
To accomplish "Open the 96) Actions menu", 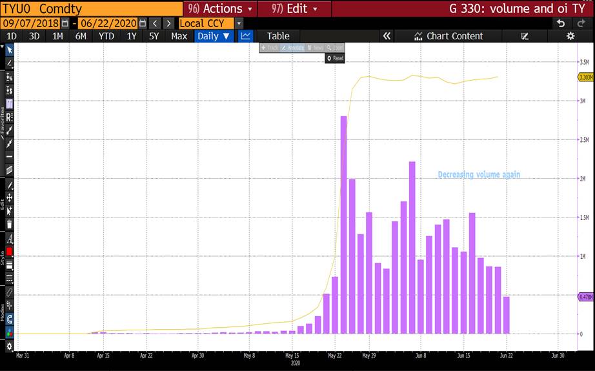I will click(219, 8).
